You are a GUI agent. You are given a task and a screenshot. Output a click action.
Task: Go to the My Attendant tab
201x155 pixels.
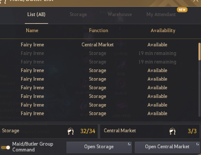[x=161, y=15]
